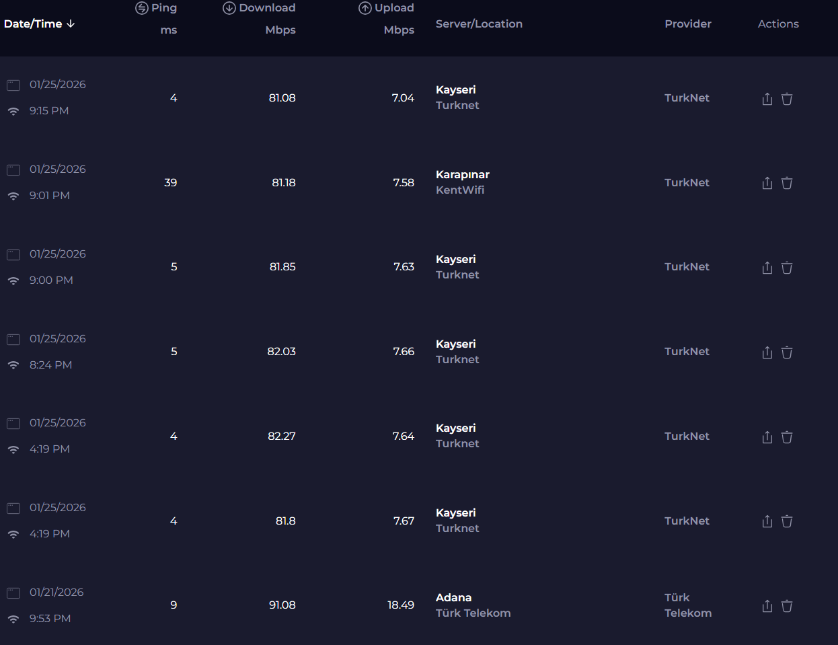This screenshot has width=838, height=645.
Task: Share the 8:24 PM test result
Action: pyautogui.click(x=767, y=352)
